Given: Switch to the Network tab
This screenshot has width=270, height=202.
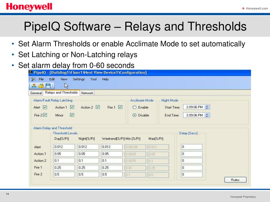Looking at the screenshot, I should click(87, 93).
